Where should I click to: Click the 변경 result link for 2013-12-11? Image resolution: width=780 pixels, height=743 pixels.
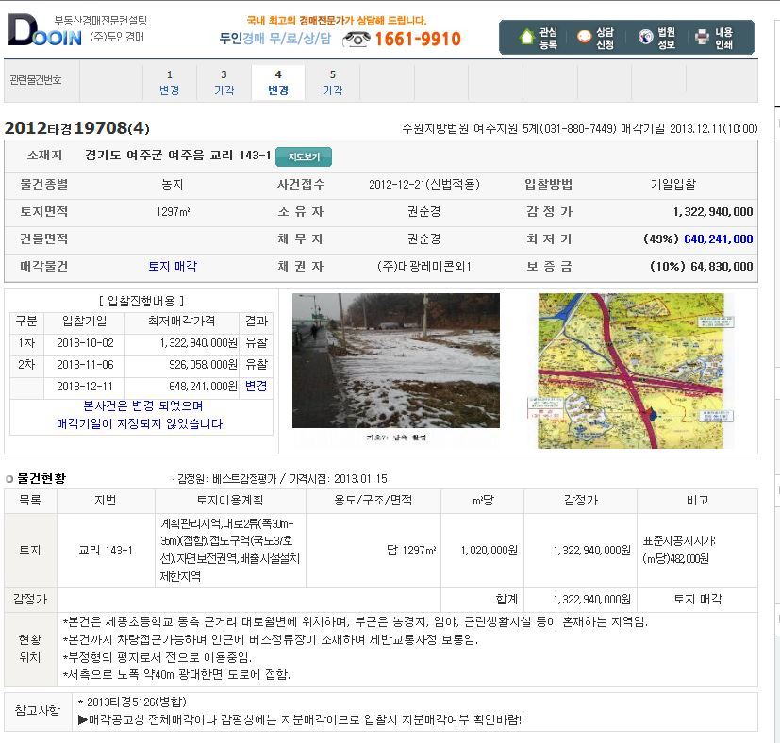pyautogui.click(x=257, y=386)
